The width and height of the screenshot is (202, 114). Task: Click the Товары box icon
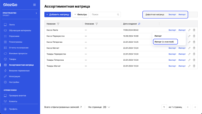pyautogui.click(x=5, y=59)
